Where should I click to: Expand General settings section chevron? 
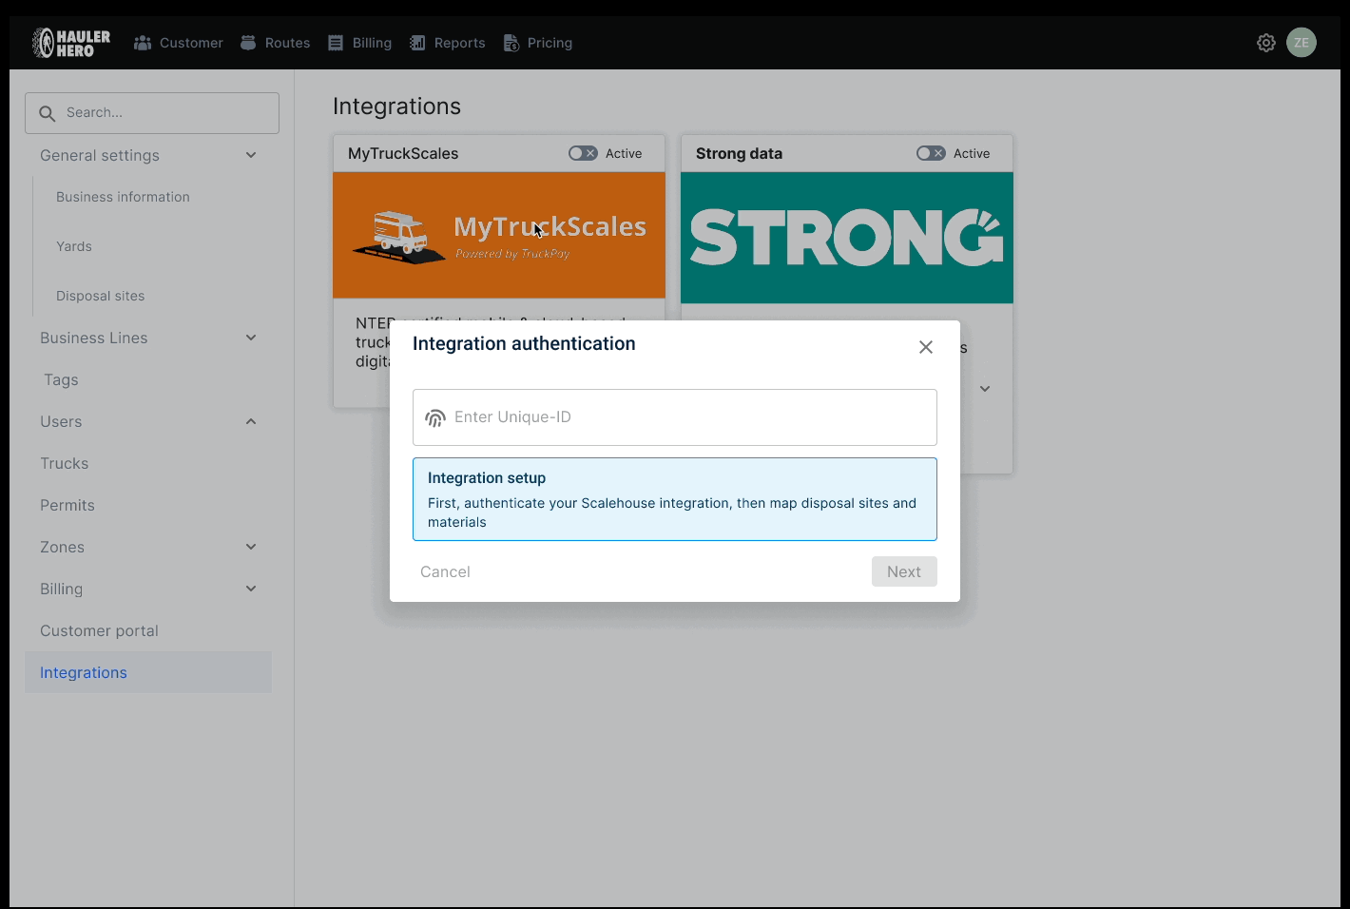[251, 155]
